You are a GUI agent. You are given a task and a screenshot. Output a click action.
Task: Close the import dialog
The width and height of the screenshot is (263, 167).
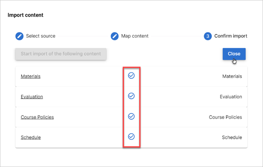coord(234,54)
